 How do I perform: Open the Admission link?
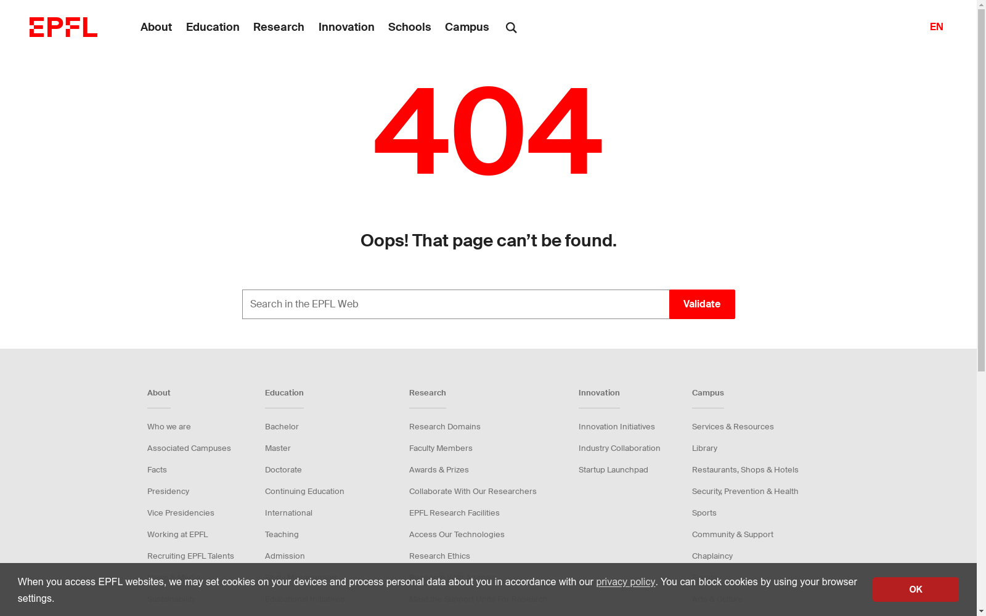(x=285, y=556)
